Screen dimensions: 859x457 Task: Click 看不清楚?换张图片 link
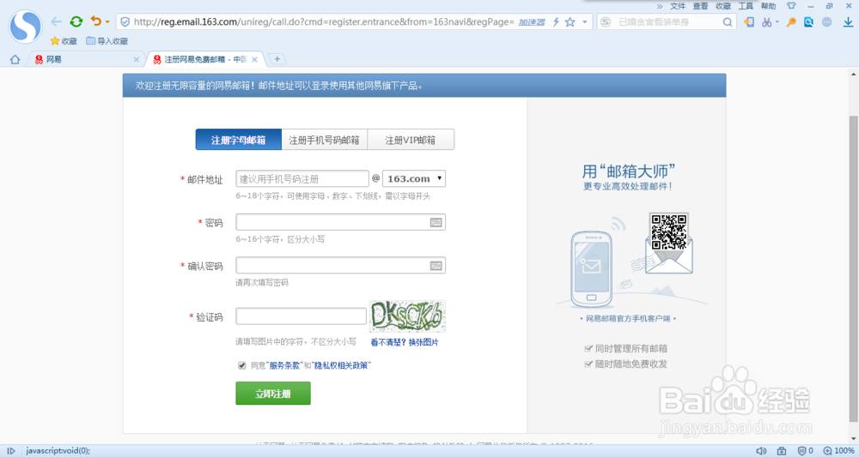pos(405,342)
